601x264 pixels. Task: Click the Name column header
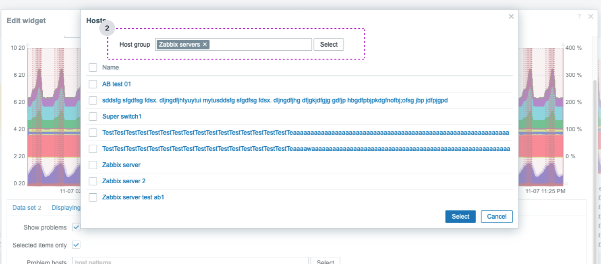(110, 68)
